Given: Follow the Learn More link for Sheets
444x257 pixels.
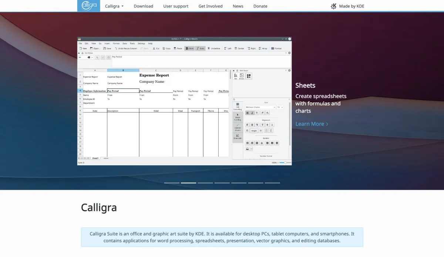Looking at the screenshot, I should tap(312, 124).
